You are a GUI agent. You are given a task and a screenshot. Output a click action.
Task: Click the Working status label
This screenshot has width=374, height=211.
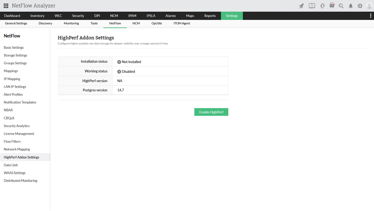point(96,71)
